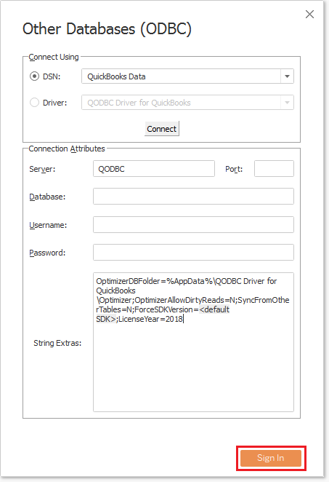The width and height of the screenshot is (329, 482).
Task: Click the 'Driver:' option label
Action: (54, 103)
